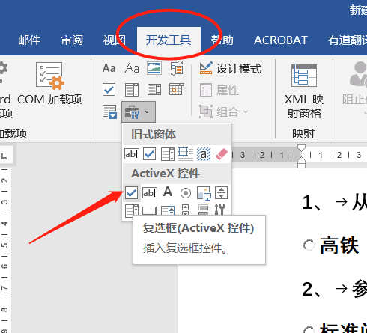367x333 pixels.
Task: Insert check box content control
Action: pos(109,89)
